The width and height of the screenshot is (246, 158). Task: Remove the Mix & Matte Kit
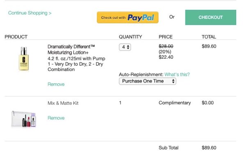tap(56, 118)
